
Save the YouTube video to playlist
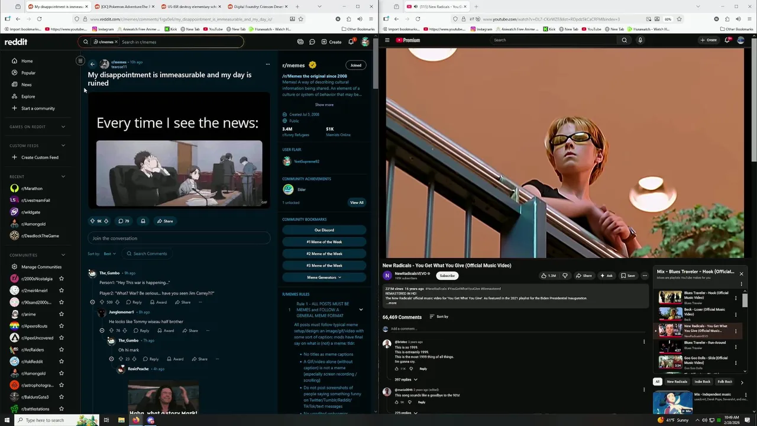pyautogui.click(x=628, y=276)
